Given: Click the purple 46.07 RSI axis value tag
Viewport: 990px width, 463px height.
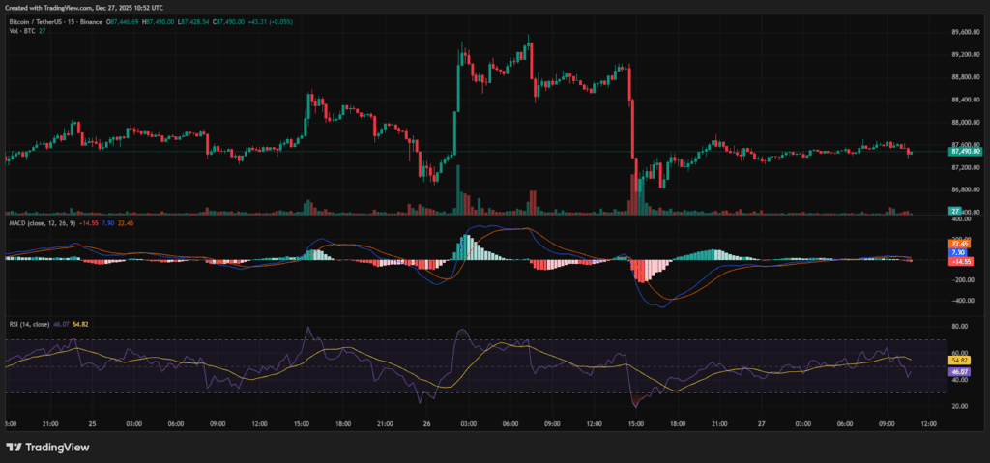Looking at the screenshot, I should (x=960, y=371).
